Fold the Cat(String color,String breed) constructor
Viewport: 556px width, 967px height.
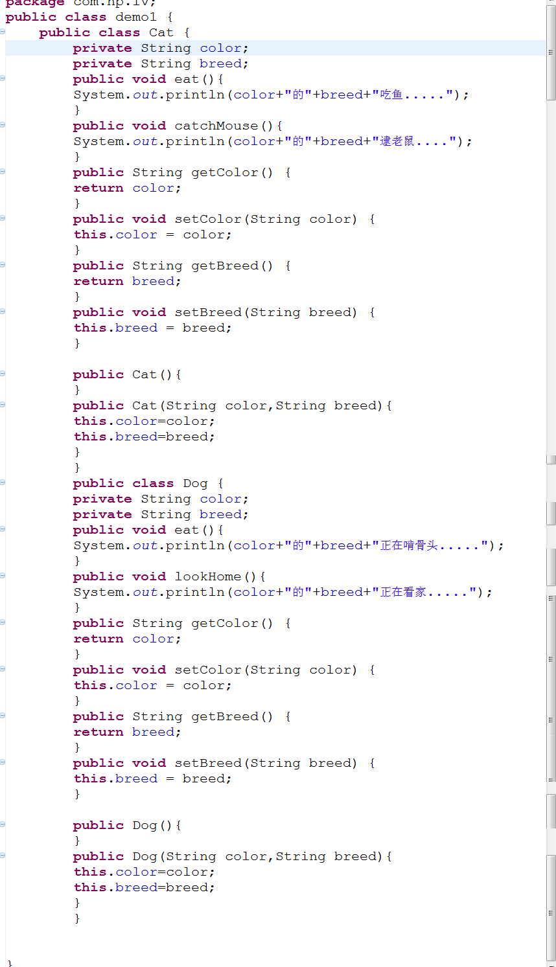(3, 405)
